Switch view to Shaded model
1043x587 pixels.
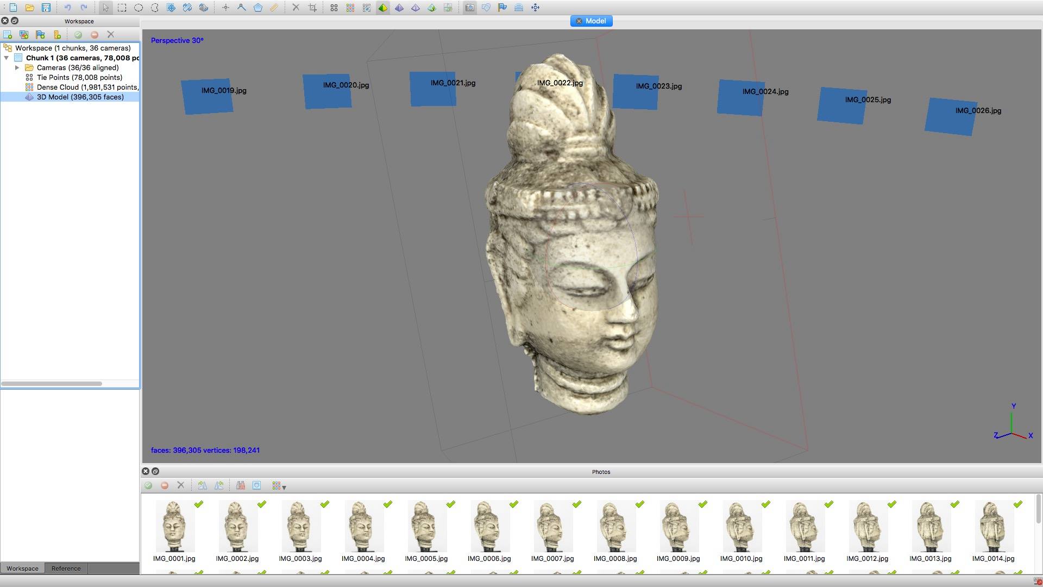coord(383,8)
